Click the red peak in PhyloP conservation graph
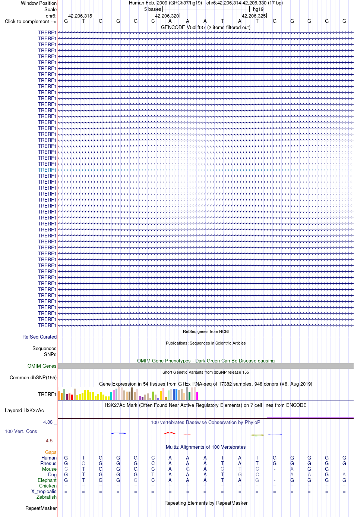Viewport: 354px width, 517px height. pos(170,433)
